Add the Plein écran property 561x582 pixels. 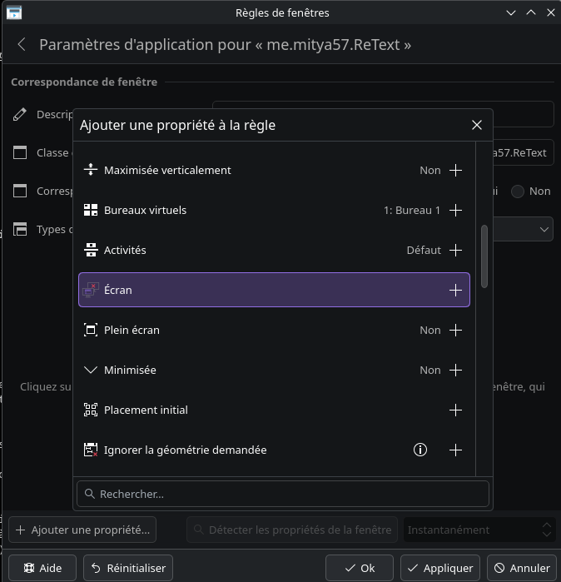455,330
